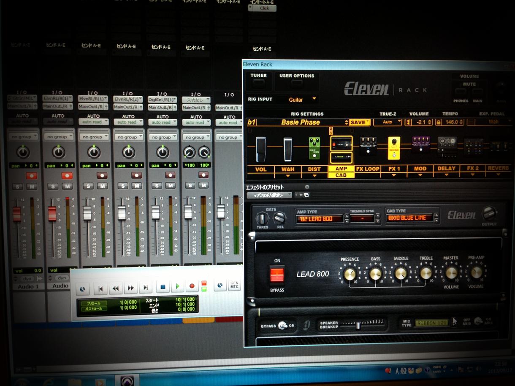This screenshot has height=386, width=515.
Task: Click the gate REL knob
Action: click(279, 218)
